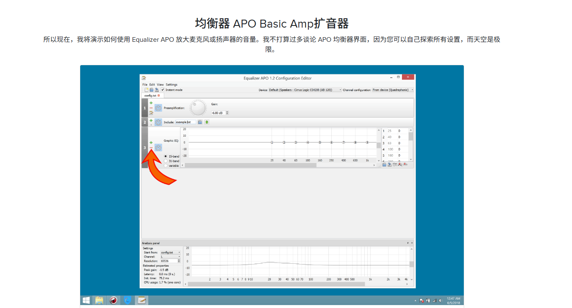The image size is (572, 308).
Task: Click the Preamplification gain dial
Action: 198,108
